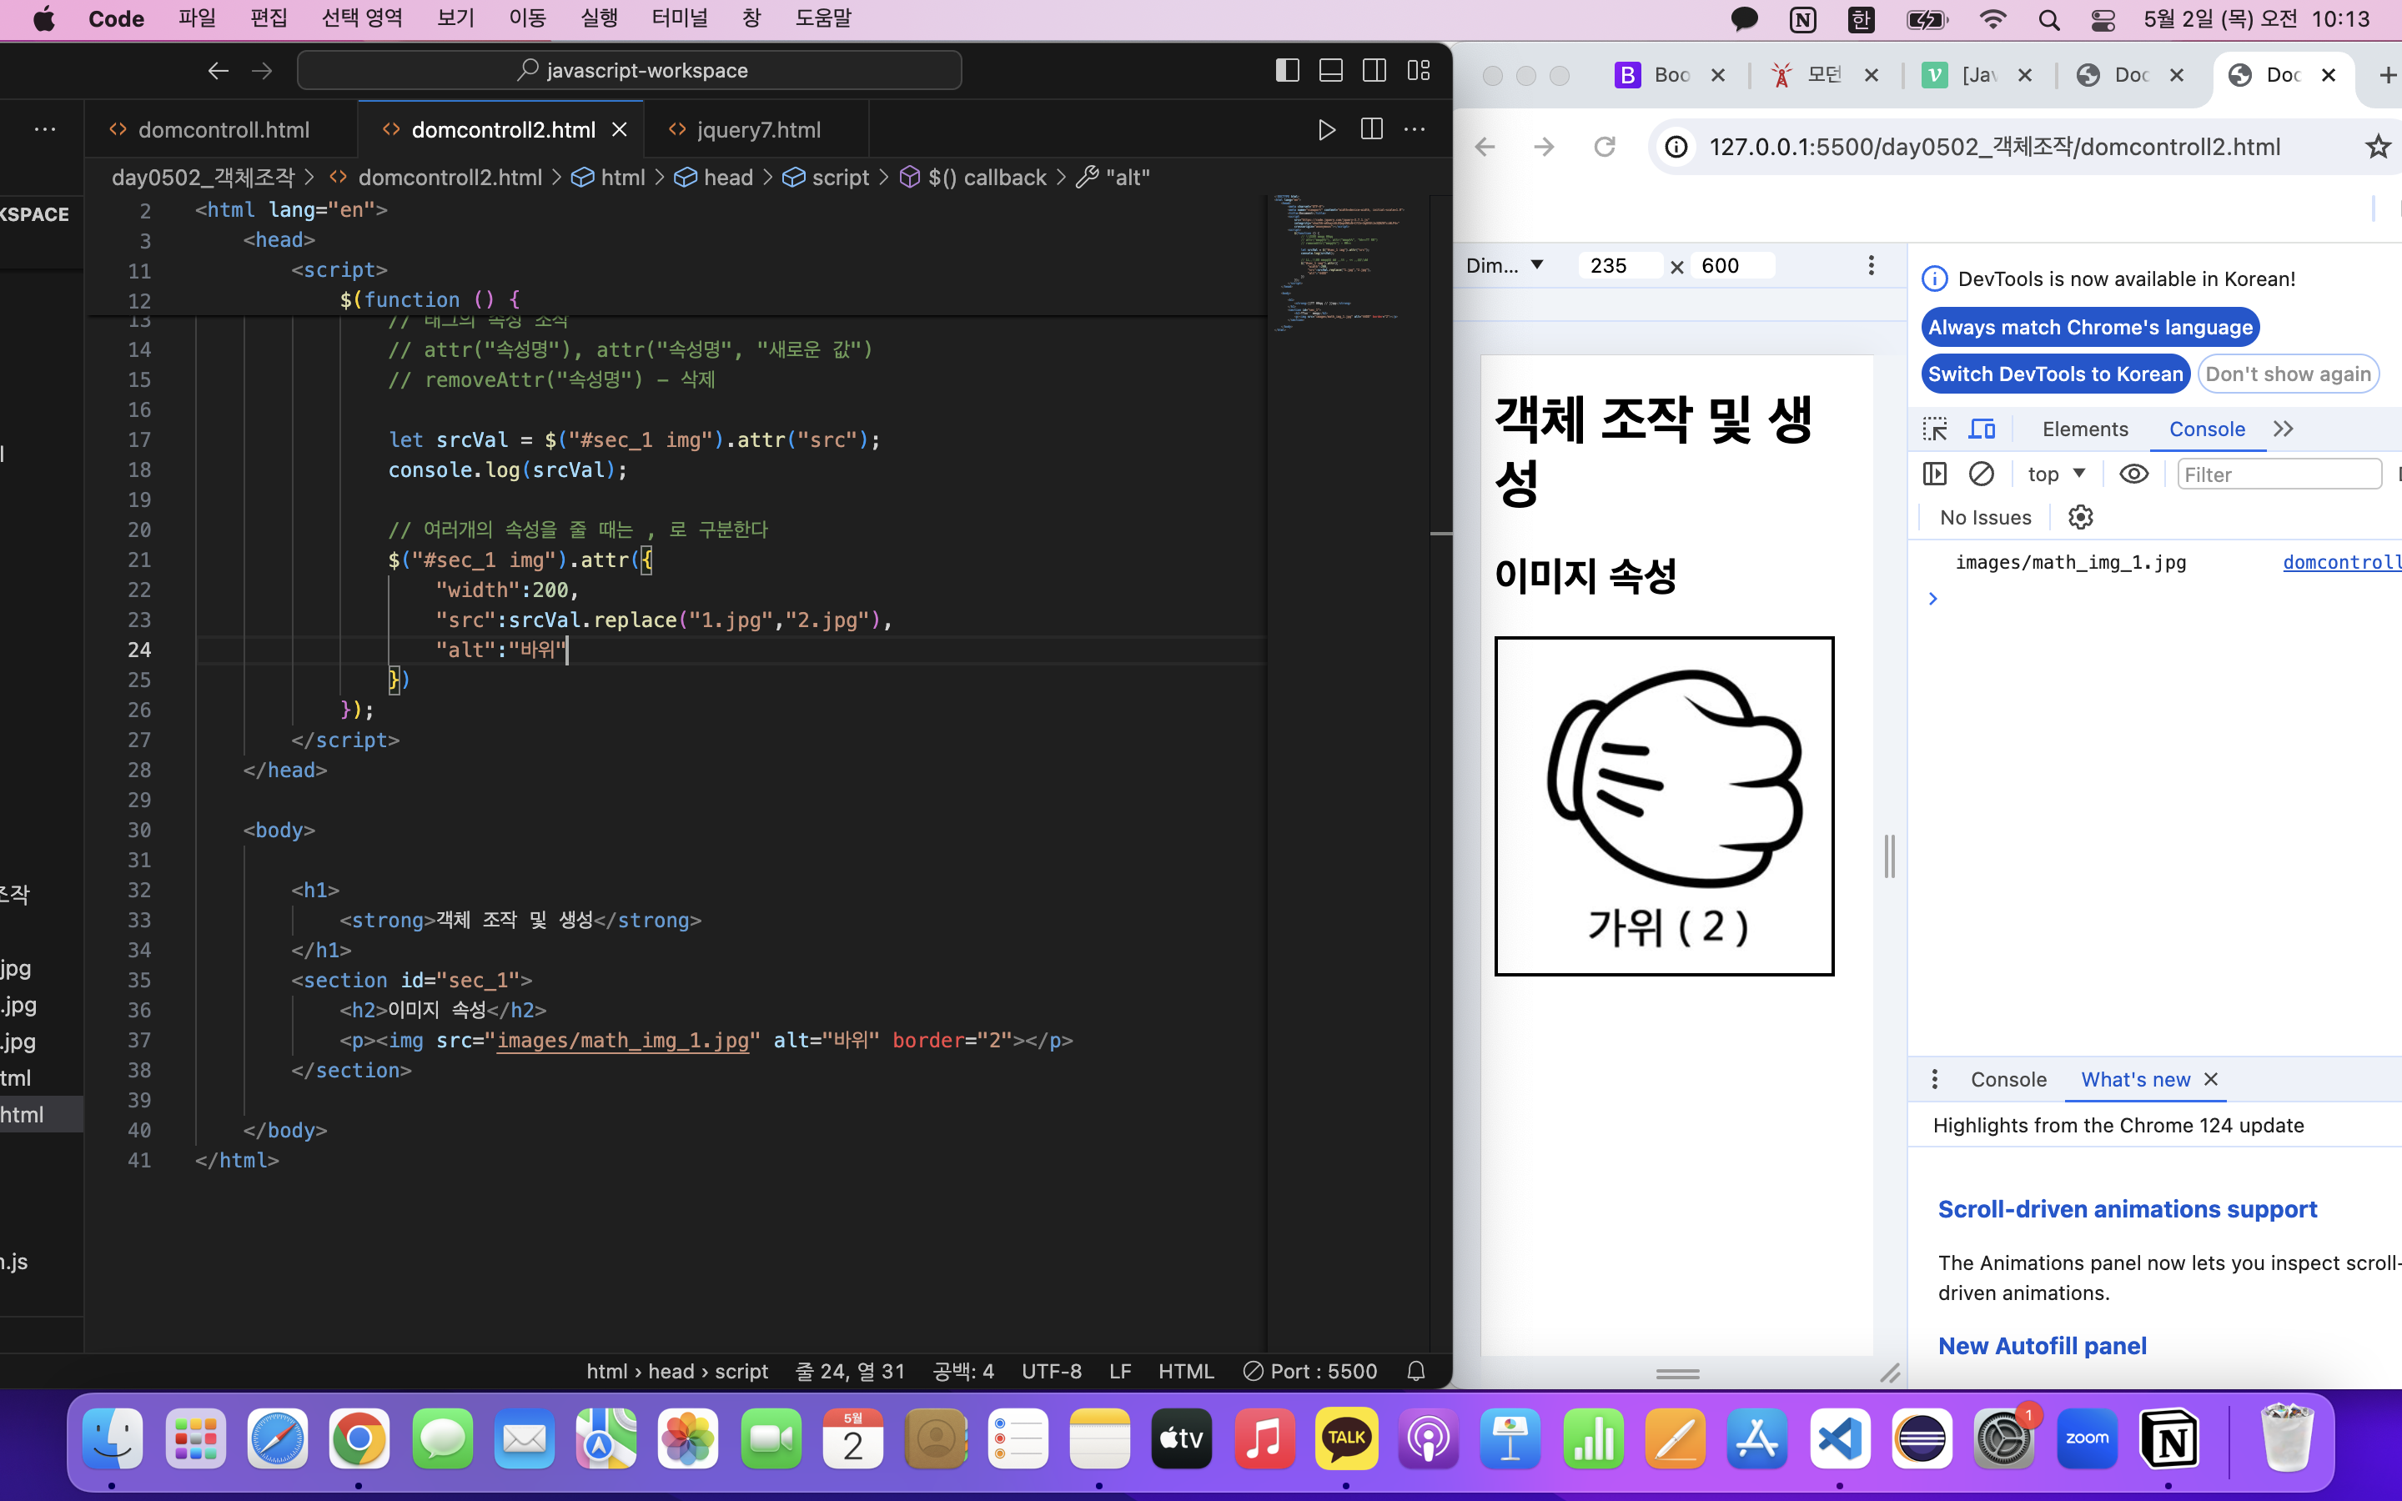This screenshot has height=1501, width=2402.
Task: Switch to the Elements tab
Action: 2084,429
